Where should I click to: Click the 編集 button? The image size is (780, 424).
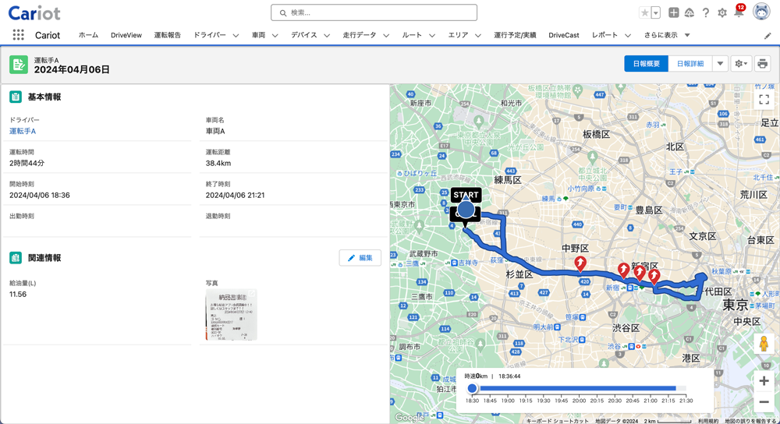(360, 258)
